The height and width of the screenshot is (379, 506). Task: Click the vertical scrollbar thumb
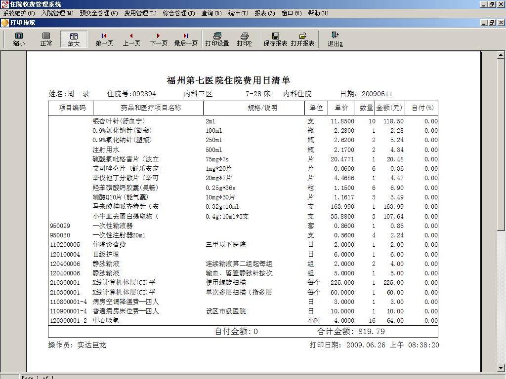(x=501, y=145)
